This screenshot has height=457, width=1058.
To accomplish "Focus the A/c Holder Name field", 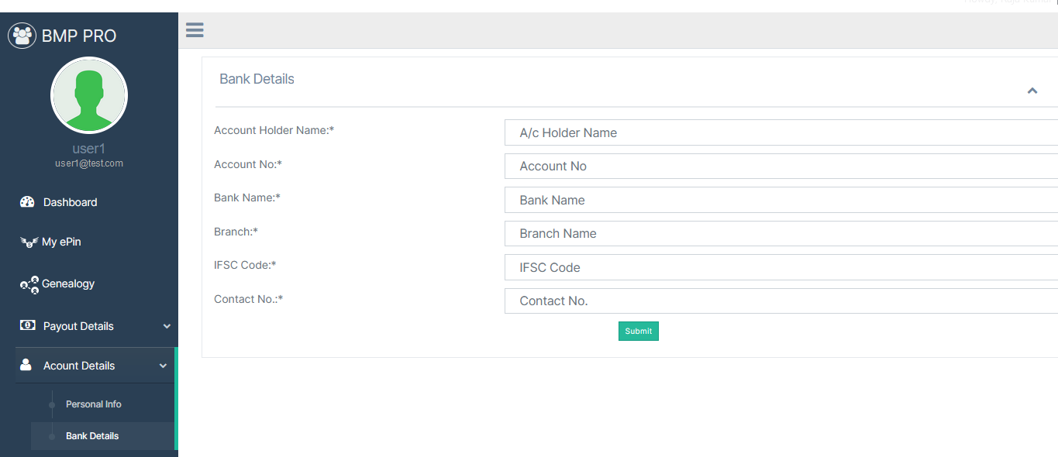I will tap(780, 132).
